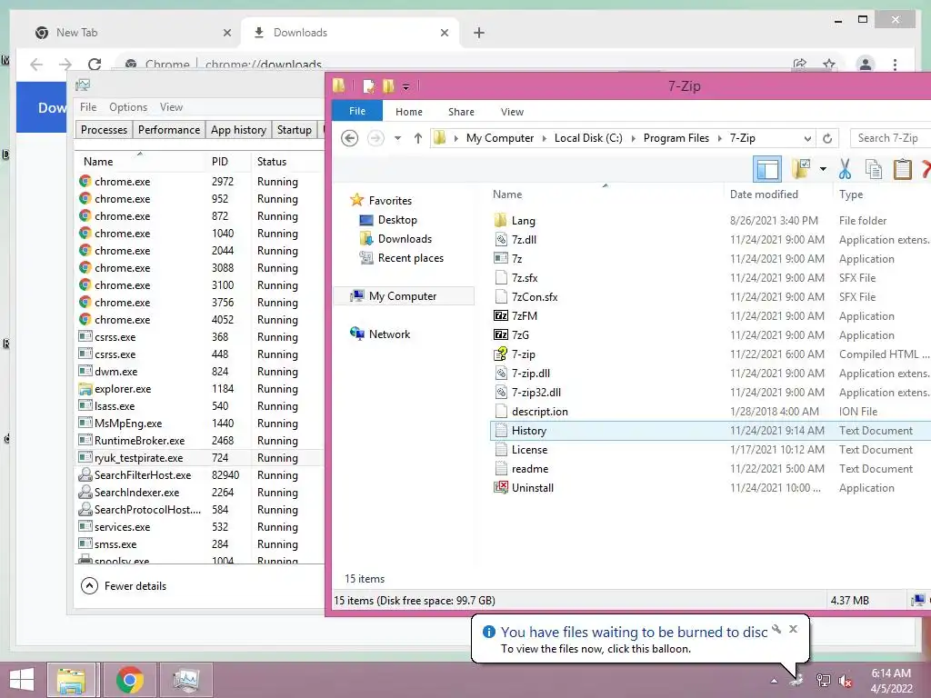Select ryuk_testpirate.exe process in Task Manager
This screenshot has height=698, width=931.
(x=200, y=458)
